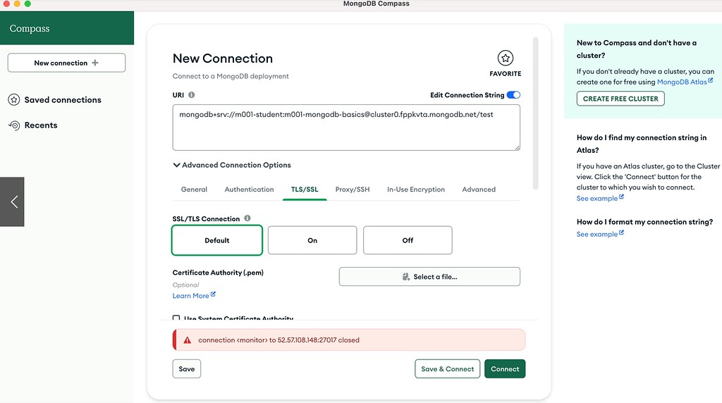Click the Favorite star icon
The height and width of the screenshot is (403, 722).
[x=505, y=59]
